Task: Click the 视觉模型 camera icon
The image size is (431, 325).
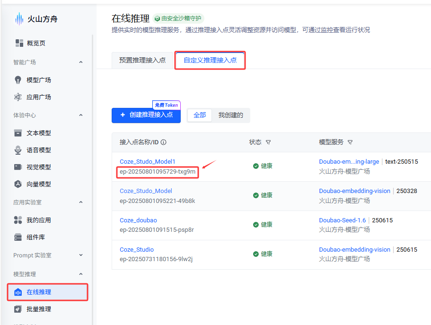Action: pyautogui.click(x=18, y=167)
